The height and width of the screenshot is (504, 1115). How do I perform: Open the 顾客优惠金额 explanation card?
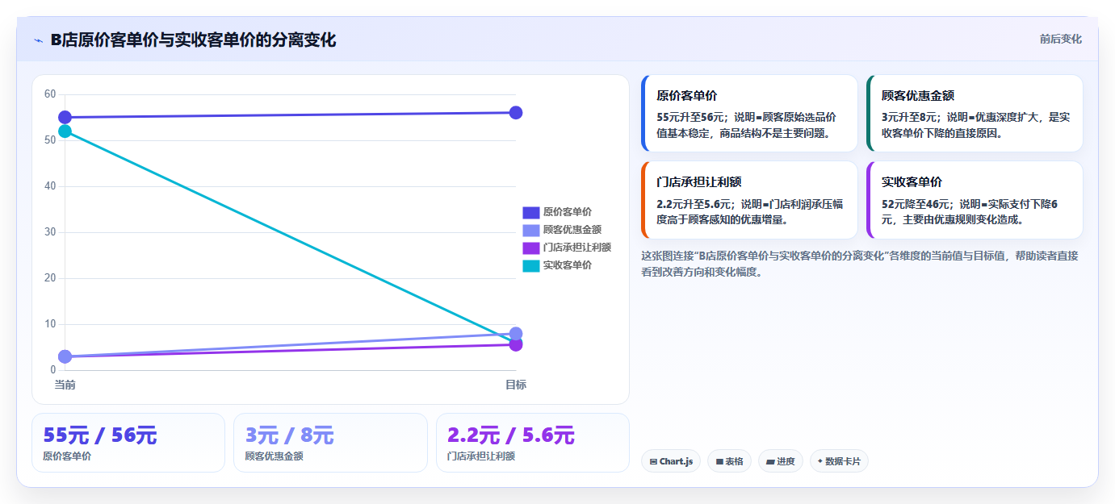(x=975, y=114)
